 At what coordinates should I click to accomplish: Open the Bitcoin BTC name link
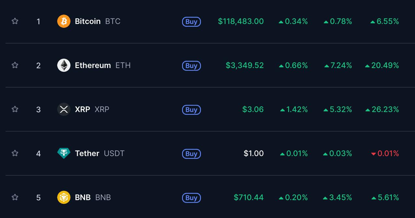coord(98,21)
